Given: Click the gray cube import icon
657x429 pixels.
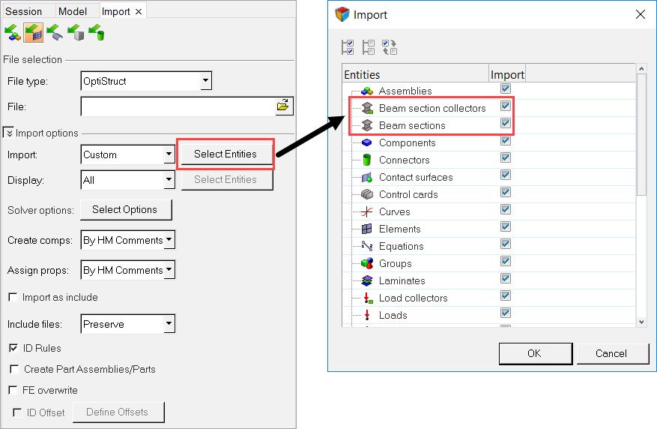Looking at the screenshot, I should 76,33.
